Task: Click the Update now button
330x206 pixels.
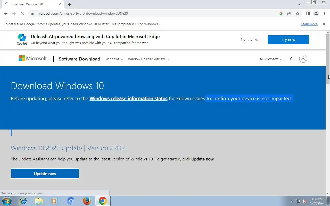Action: (45, 174)
